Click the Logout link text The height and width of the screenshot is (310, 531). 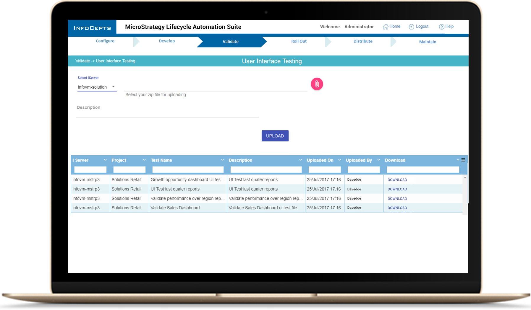pos(422,27)
